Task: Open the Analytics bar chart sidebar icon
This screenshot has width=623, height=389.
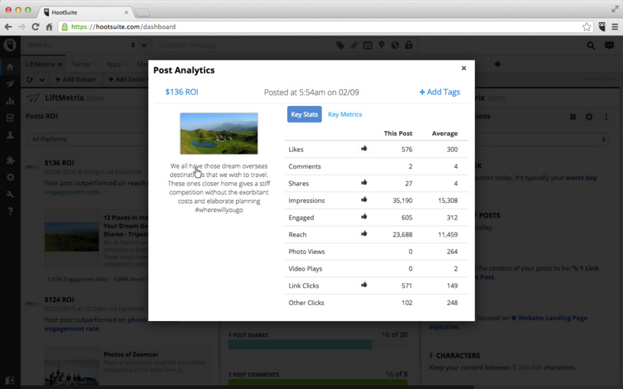Action: 10,101
